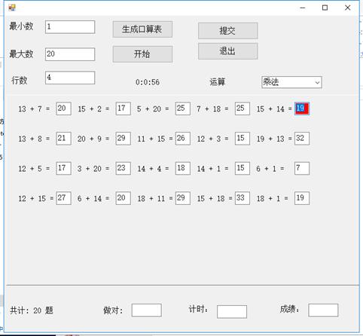This screenshot has width=363, height=336.
Task: Minimize the application window
Action: tap(303, 8)
